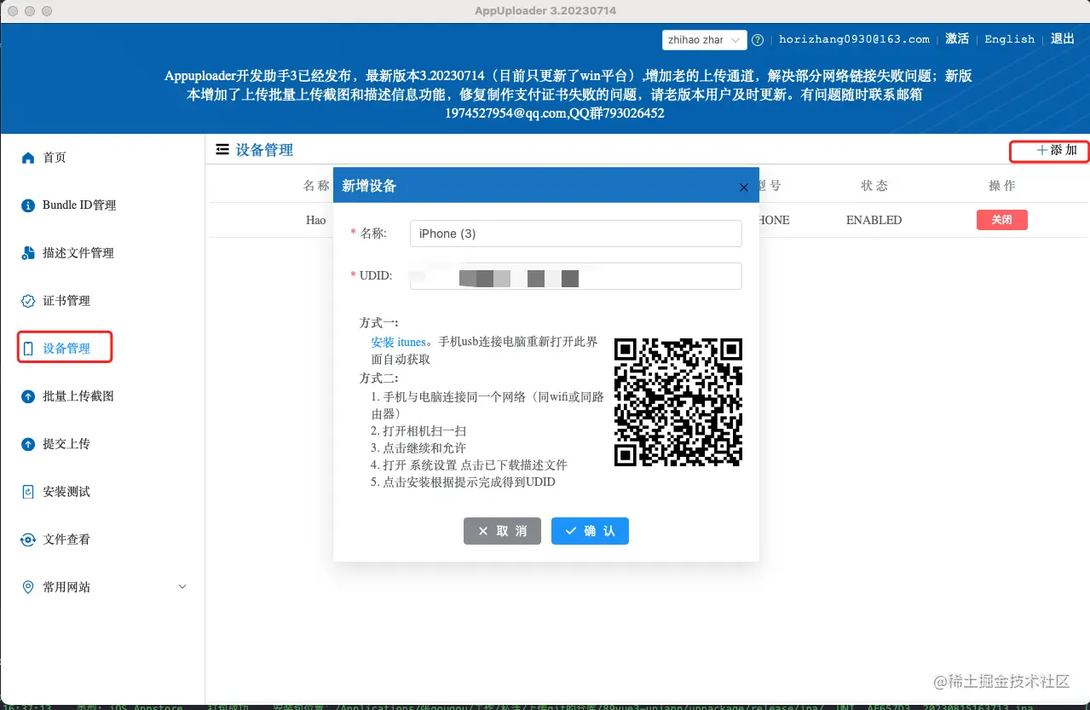The image size is (1090, 710).
Task: Expand the 常用网站 submenu chevron
Action: (x=182, y=587)
